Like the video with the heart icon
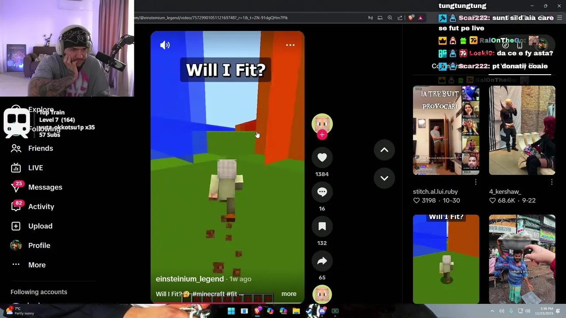The image size is (566, 318). coord(322,158)
